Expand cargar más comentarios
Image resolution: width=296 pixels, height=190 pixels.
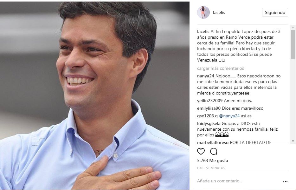[221, 69]
